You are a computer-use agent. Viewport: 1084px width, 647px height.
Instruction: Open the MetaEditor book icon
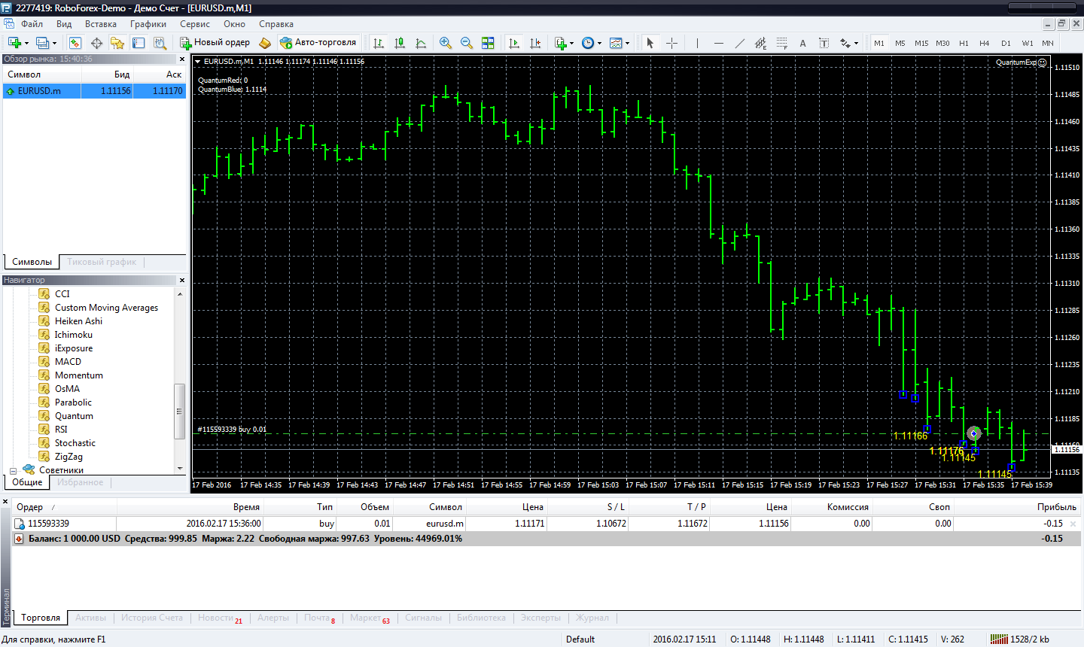pyautogui.click(x=265, y=43)
